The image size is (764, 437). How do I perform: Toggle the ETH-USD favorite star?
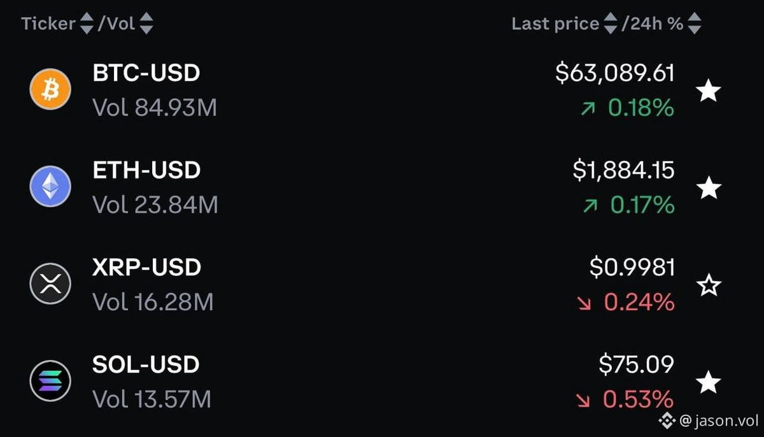709,188
